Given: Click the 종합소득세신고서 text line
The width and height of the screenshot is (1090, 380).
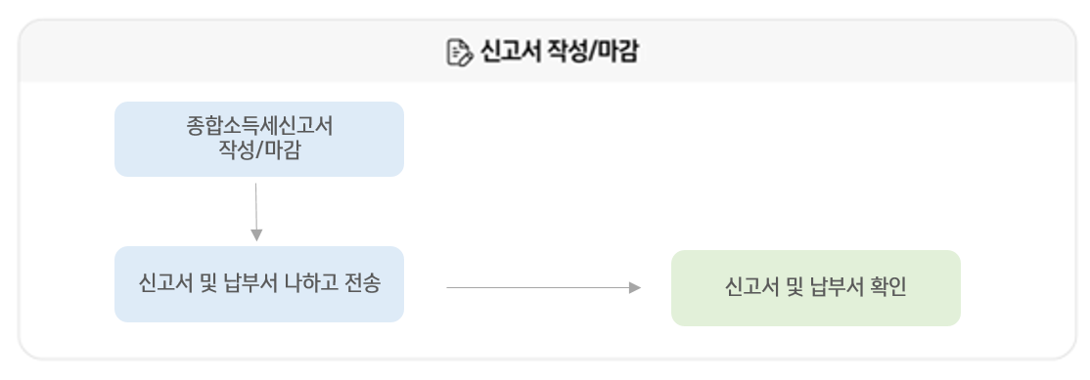Looking at the screenshot, I should pos(259,127).
